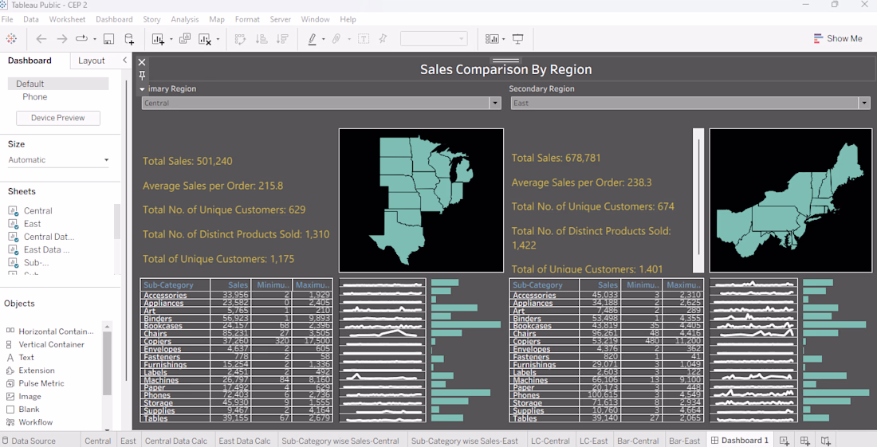Viewport: 877px width, 447px height.
Task: Open the item menu arrow beside Primary Region
Action: tap(142, 88)
